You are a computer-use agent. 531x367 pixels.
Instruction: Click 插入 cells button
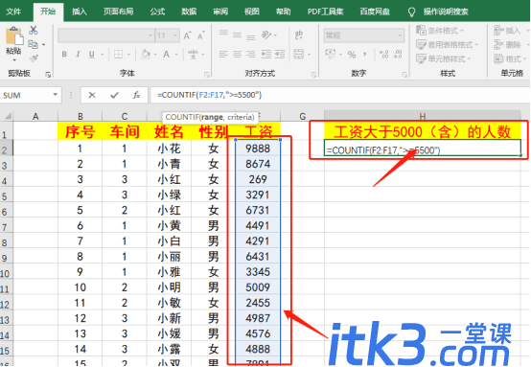(507, 31)
